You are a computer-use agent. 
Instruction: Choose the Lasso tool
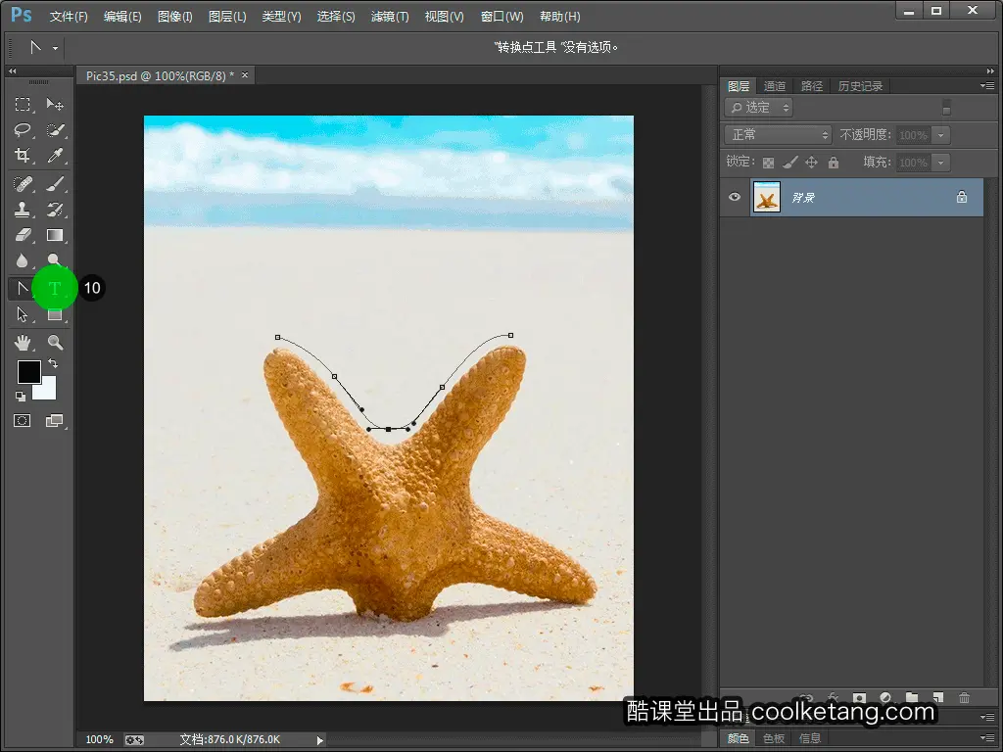click(23, 130)
